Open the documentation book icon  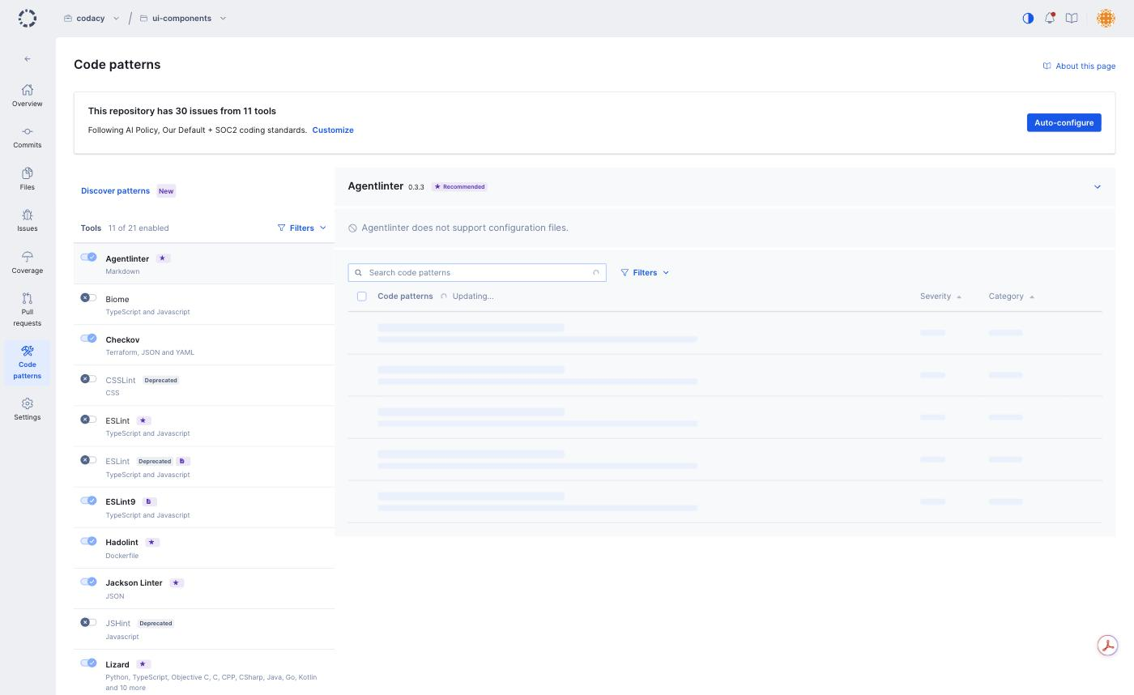pyautogui.click(x=1072, y=18)
